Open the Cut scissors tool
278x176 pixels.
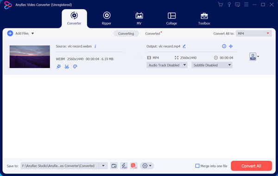[x=67, y=67]
